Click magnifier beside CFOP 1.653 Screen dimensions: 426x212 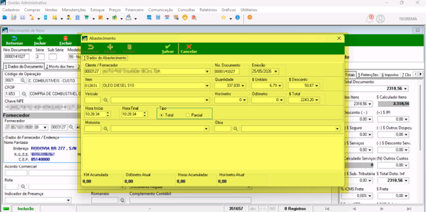[24, 94]
